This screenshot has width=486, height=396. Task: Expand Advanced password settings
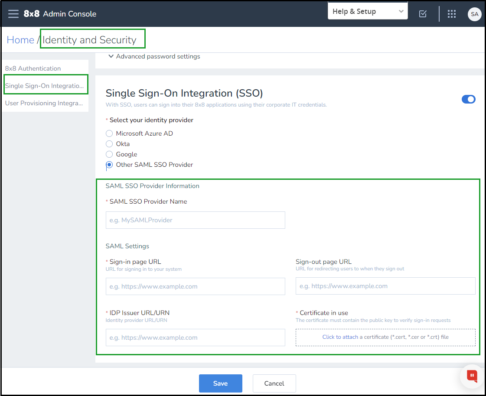[154, 56]
